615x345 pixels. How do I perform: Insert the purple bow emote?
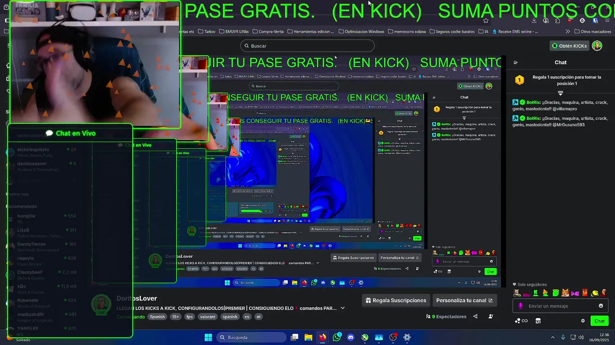click(x=575, y=293)
